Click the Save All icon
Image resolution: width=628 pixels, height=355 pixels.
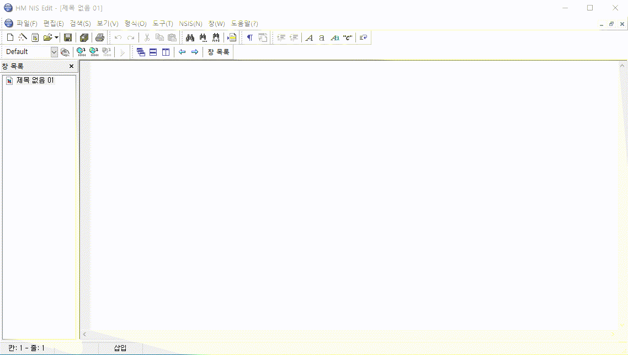pos(84,37)
